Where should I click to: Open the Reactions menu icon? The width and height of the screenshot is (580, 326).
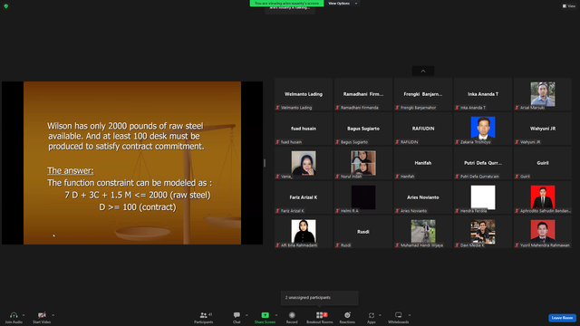tap(347, 315)
